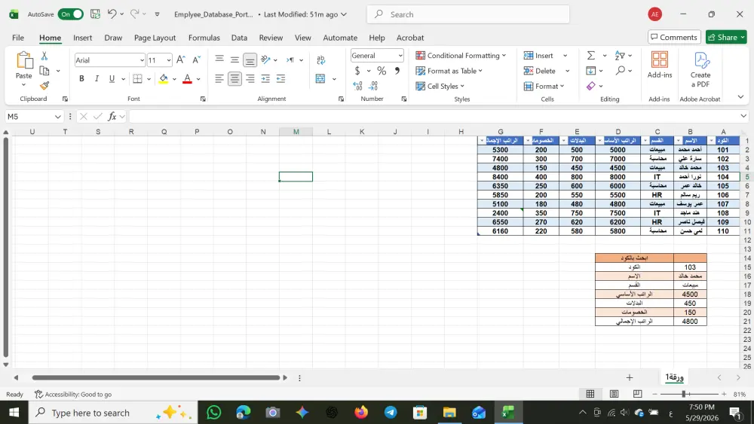Screen dimensions: 754x424
Task: Click the Undo arrow icon
Action: tap(112, 14)
